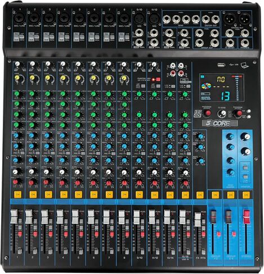Toggle the red phantom power switch

tap(158, 79)
